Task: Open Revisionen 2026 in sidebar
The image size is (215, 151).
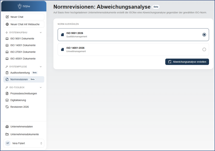Action: [24, 107]
